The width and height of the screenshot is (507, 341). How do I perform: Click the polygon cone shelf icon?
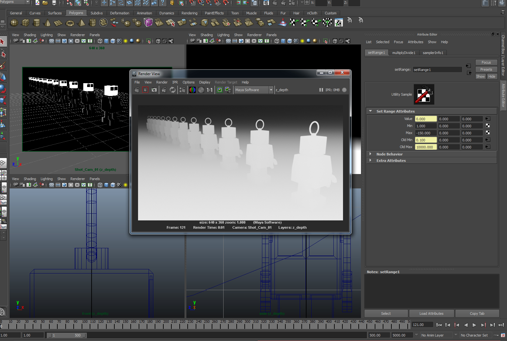(x=47, y=23)
